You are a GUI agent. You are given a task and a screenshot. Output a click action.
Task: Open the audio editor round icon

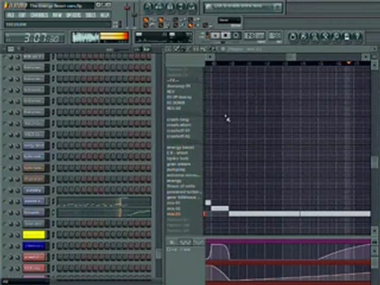coord(325,37)
